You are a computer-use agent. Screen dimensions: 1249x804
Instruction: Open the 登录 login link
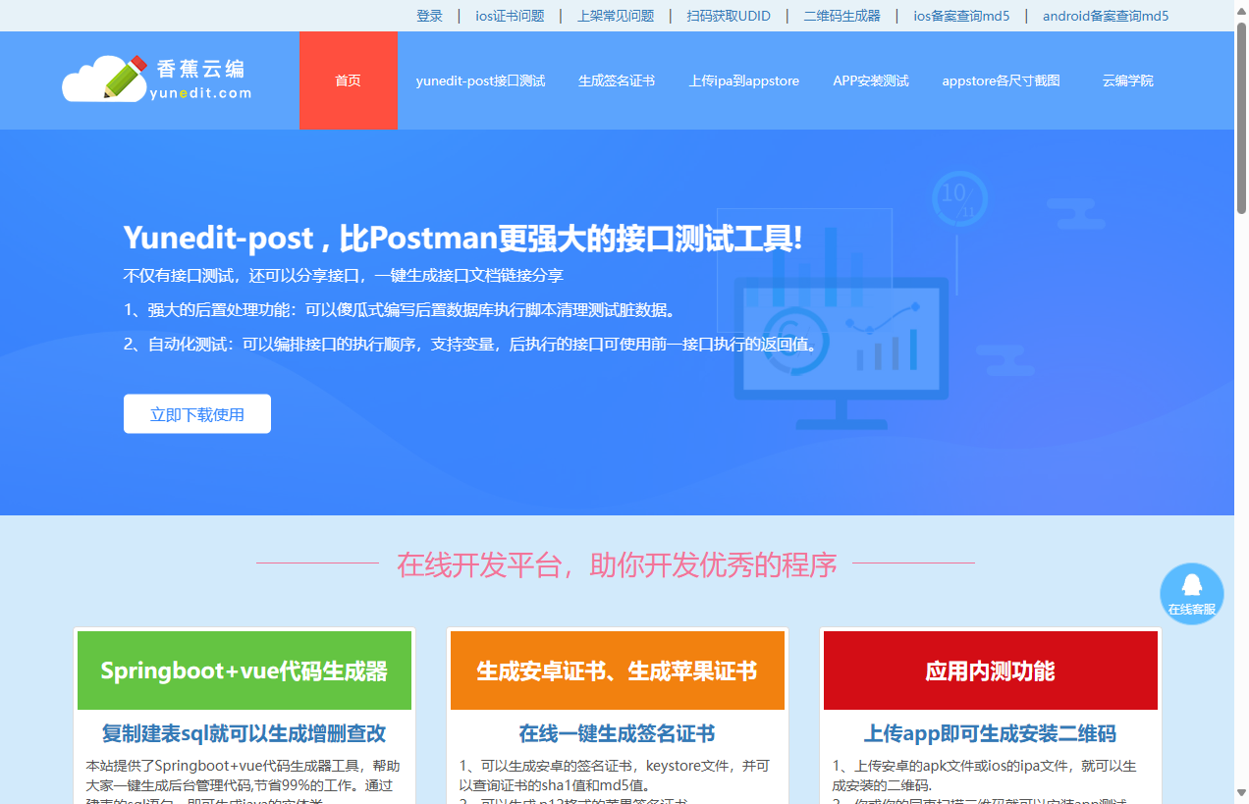pos(429,16)
